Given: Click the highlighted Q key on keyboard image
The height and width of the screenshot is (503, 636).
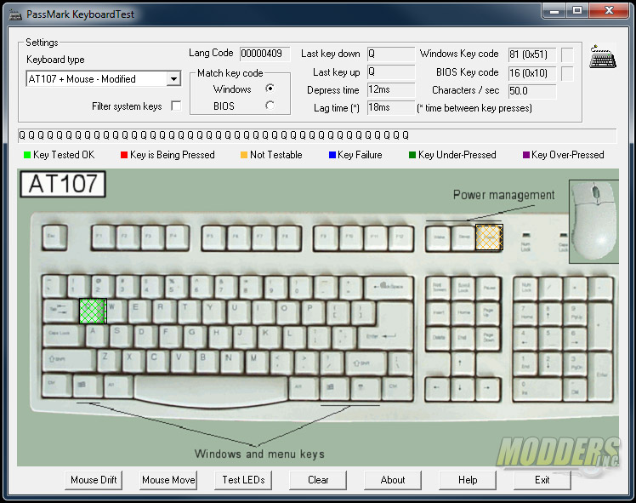Looking at the screenshot, I should 93,311.
